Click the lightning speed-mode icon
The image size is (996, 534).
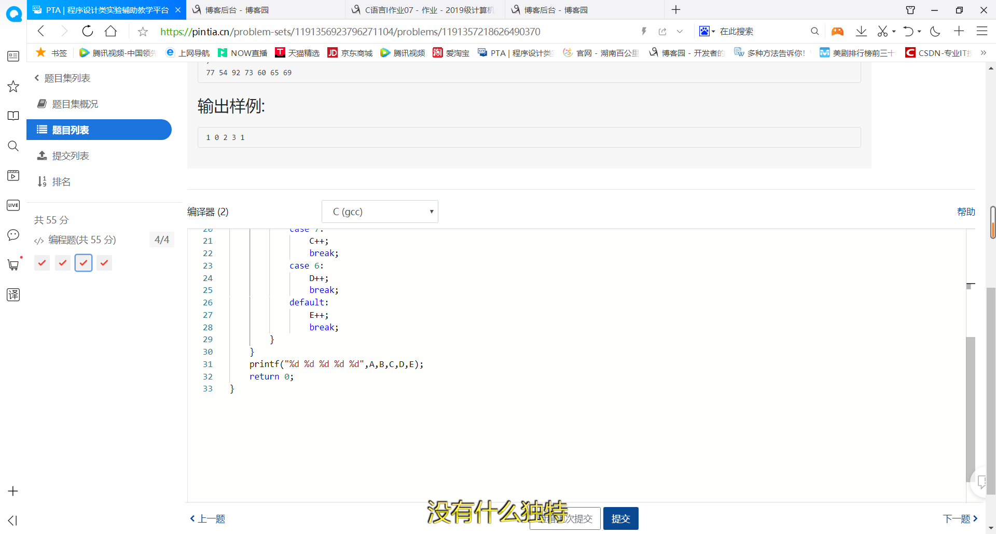644,31
